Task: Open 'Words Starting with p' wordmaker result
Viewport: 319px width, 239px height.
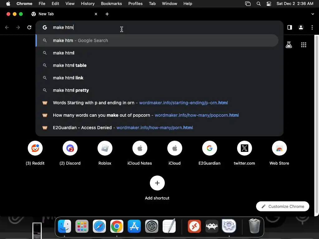Action: coord(157,103)
